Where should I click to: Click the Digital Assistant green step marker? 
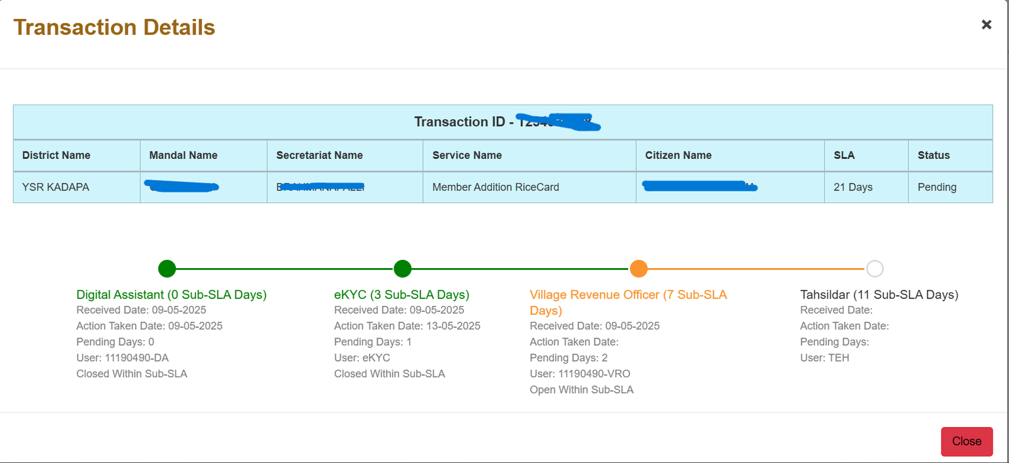click(167, 269)
